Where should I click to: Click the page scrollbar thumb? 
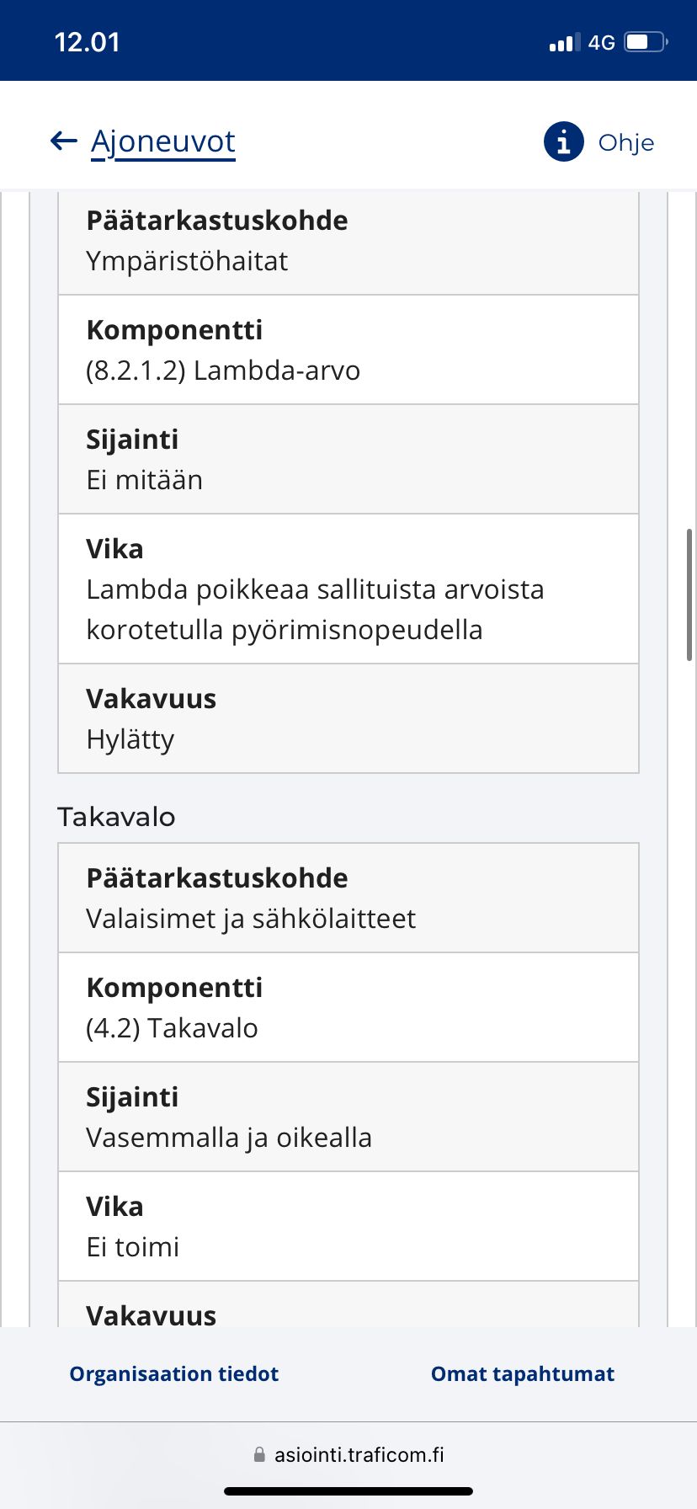tap(689, 595)
